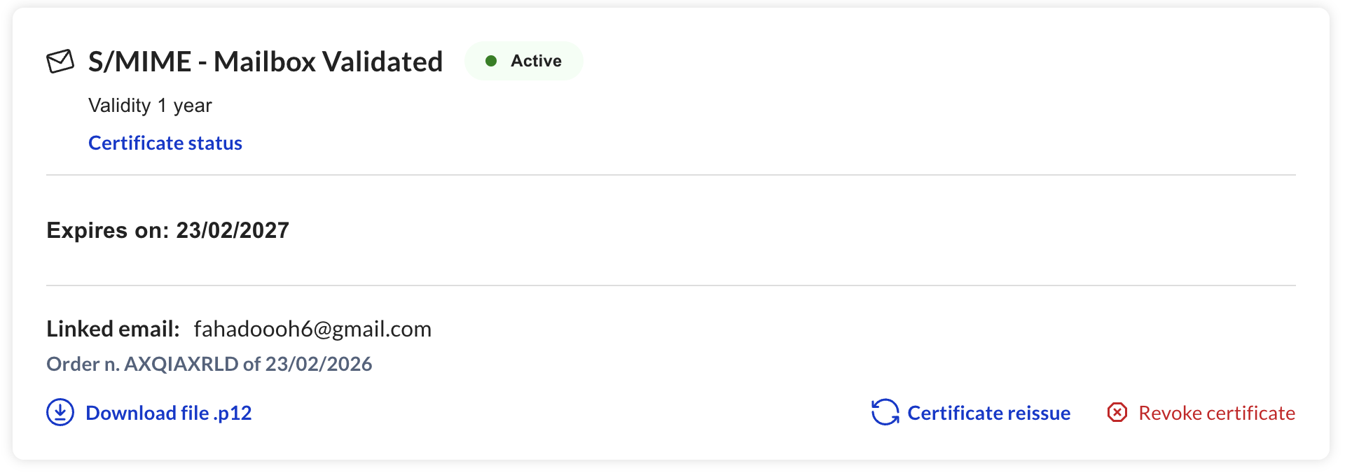Click the reissue circular arrows icon
This screenshot has height=473, width=1345.
(x=885, y=413)
